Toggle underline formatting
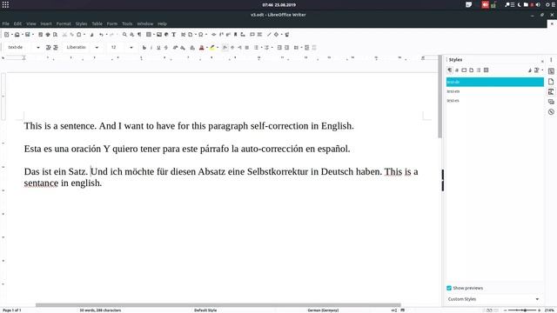Viewport: 557px width, 313px height. (x=158, y=47)
